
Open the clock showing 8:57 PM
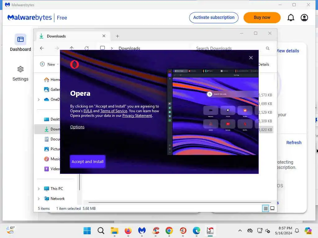point(284,231)
